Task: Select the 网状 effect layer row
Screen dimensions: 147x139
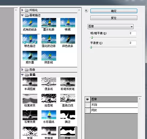Action: pos(114,110)
